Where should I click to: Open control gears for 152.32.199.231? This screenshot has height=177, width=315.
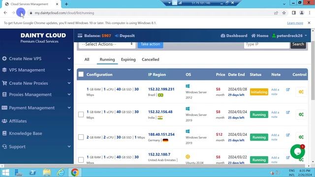pos(301,92)
